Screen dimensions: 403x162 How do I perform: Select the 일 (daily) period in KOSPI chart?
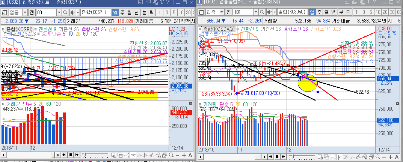(115, 13)
